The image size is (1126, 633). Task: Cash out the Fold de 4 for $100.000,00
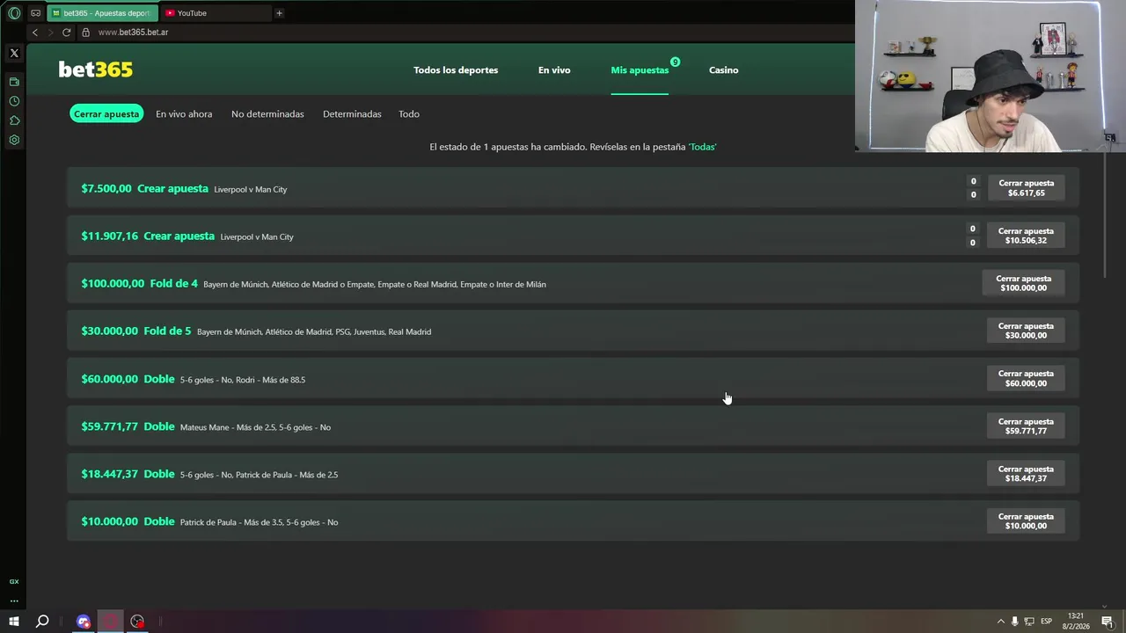pyautogui.click(x=1023, y=283)
